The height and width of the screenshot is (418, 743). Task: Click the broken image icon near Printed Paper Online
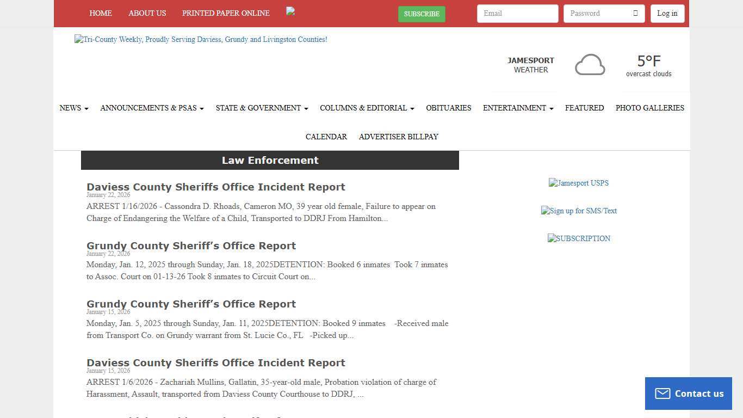point(290,11)
